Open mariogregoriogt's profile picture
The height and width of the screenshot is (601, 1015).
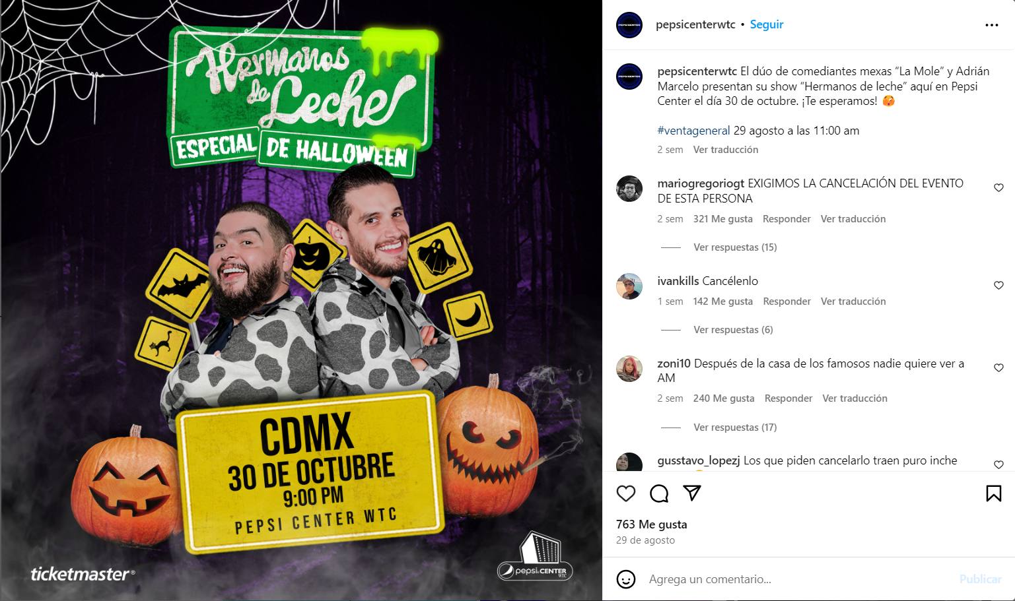click(629, 189)
